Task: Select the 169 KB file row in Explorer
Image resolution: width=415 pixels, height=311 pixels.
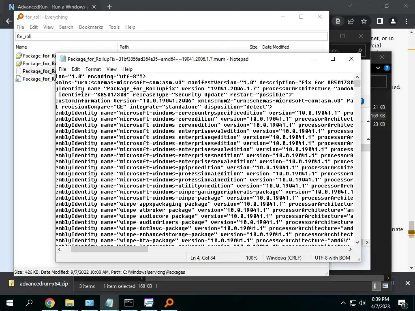Action: point(378,115)
